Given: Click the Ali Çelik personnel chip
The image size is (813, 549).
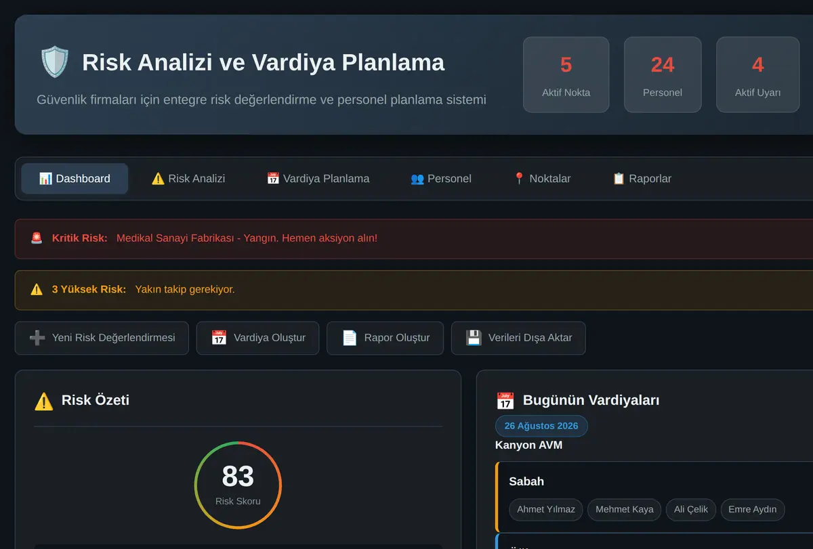Looking at the screenshot, I should click(x=691, y=509).
